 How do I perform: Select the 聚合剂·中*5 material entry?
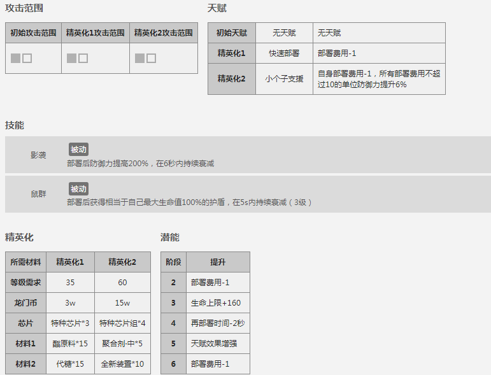point(122,343)
